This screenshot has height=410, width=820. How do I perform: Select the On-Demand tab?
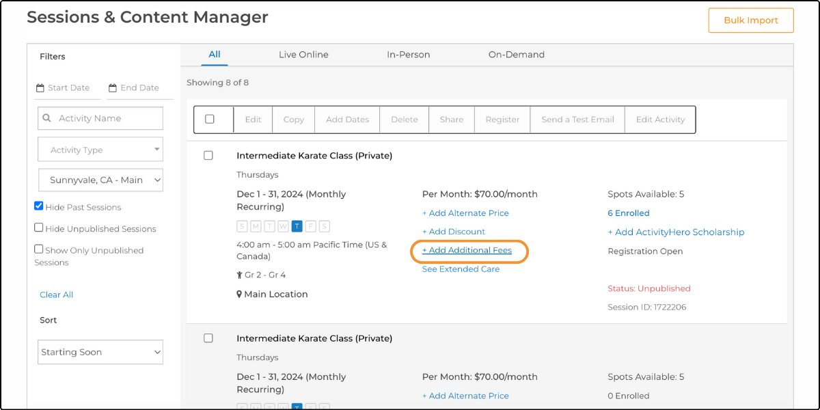point(517,55)
